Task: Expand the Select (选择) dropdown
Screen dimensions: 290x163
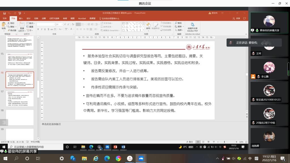Action: (x=180, y=30)
